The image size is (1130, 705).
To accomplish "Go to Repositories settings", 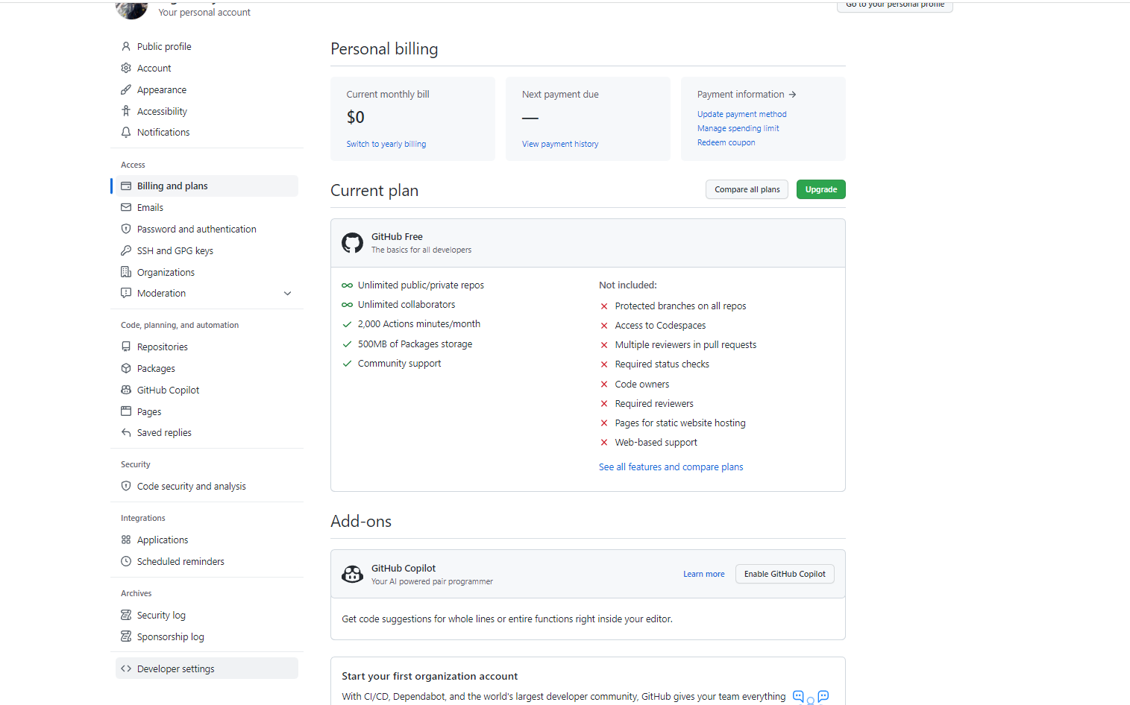I will pyautogui.click(x=207, y=347).
